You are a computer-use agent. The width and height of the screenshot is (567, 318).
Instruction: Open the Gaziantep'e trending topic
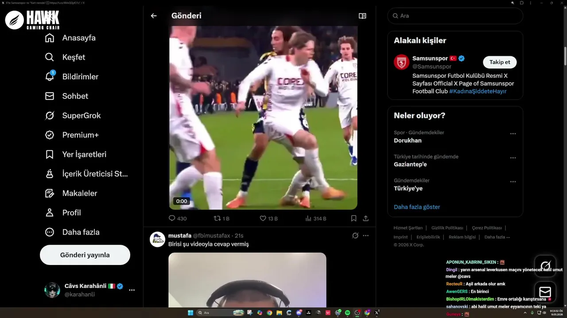pyautogui.click(x=410, y=164)
